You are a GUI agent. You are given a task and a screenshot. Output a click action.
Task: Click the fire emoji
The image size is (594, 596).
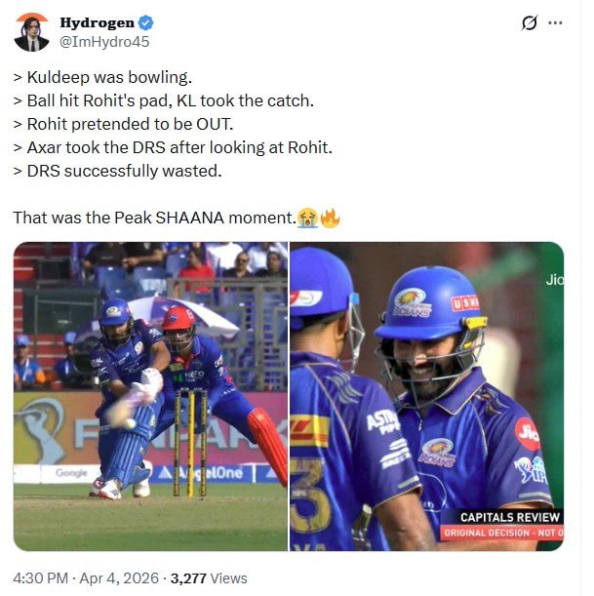(x=330, y=217)
